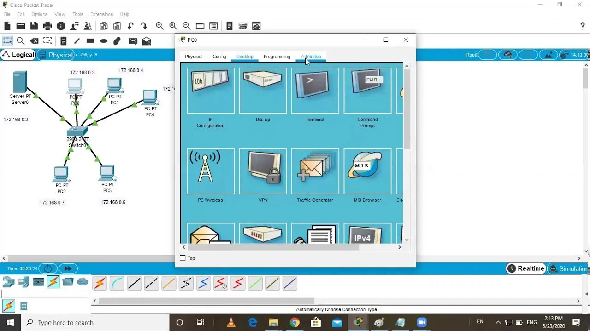The width and height of the screenshot is (590, 331).
Task: Print the workspace
Action: click(x=47, y=26)
